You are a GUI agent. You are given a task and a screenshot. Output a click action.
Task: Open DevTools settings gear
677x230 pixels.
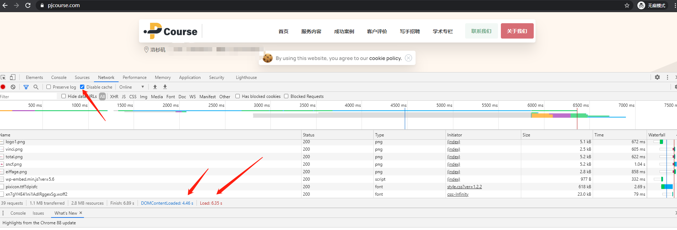click(657, 77)
